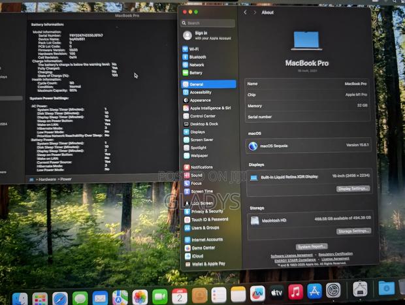The image size is (405, 305).
Task: Open FaceTime from the Dock
Action: point(160,297)
